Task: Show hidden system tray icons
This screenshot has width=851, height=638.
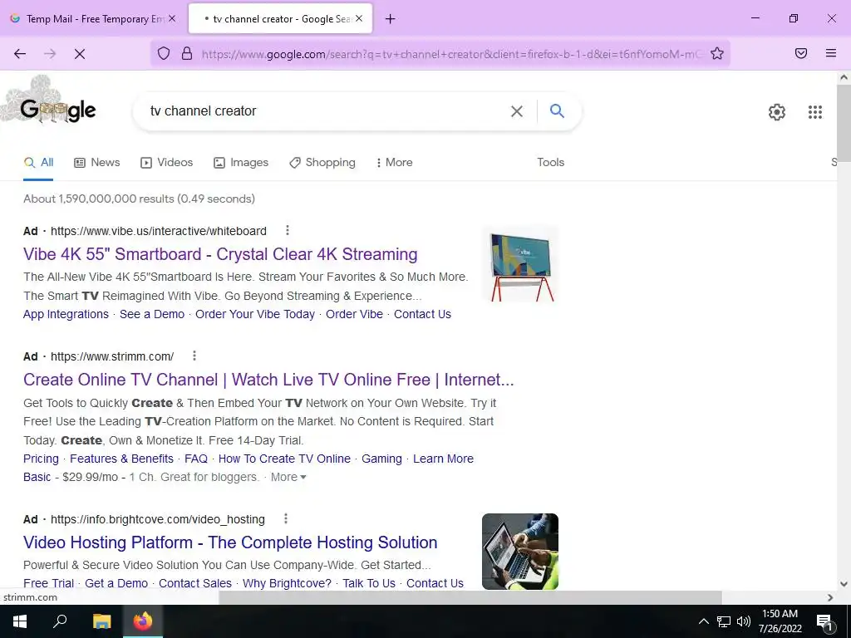Action: [x=703, y=621]
